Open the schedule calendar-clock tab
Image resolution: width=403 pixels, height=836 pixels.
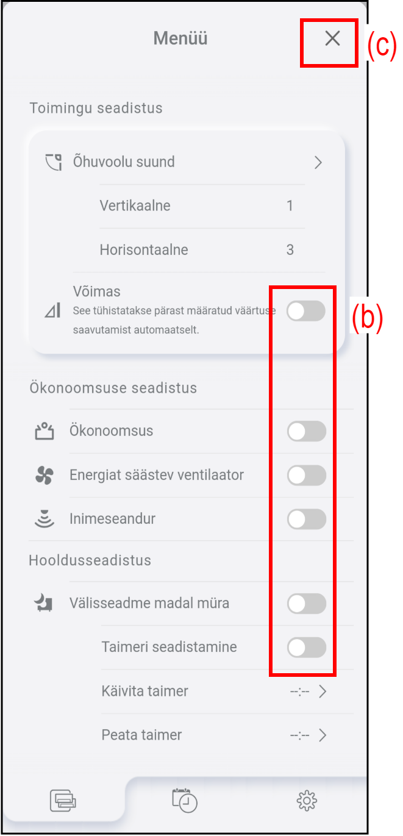tap(185, 800)
